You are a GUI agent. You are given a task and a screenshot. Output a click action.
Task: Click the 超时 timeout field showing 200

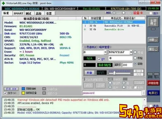[x=127, y=65]
